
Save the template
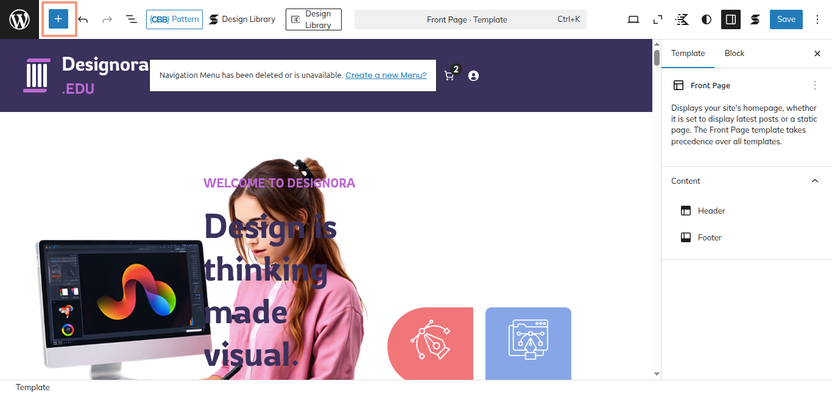coord(786,19)
